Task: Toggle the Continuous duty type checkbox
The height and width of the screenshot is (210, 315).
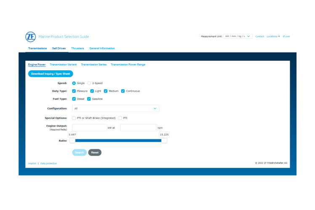Action: pyautogui.click(x=123, y=91)
